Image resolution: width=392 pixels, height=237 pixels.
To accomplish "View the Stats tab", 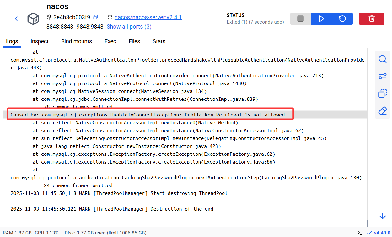I will click(159, 41).
